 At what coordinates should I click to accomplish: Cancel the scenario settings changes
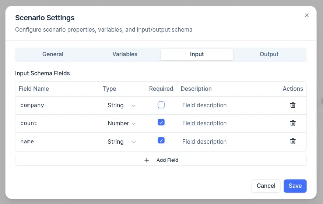pos(266,186)
